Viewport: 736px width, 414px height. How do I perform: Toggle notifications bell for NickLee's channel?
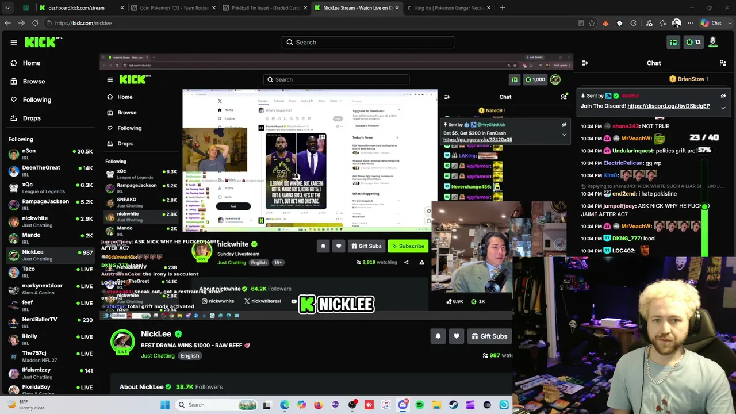tap(438, 336)
